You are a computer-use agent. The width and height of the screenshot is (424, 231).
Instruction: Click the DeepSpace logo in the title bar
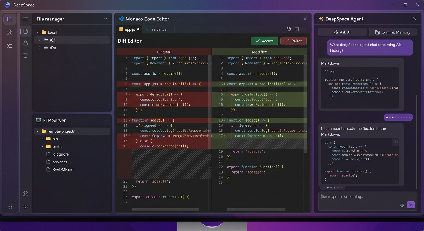[7, 5]
